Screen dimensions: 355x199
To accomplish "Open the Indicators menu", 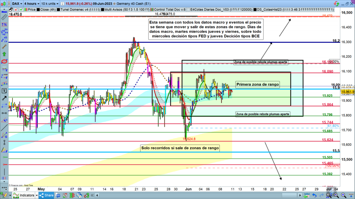I will 24,195.
